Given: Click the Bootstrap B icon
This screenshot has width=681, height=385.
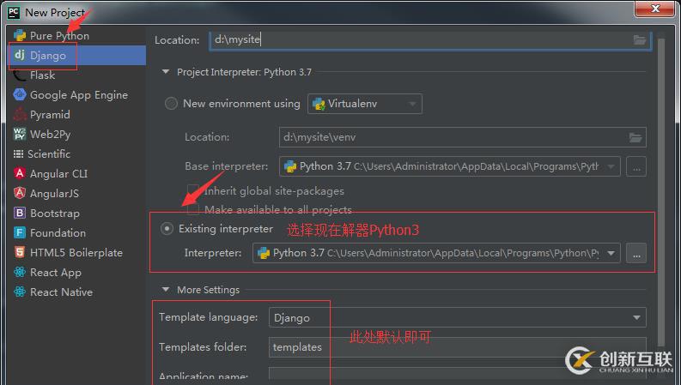Looking at the screenshot, I should click(x=20, y=213).
